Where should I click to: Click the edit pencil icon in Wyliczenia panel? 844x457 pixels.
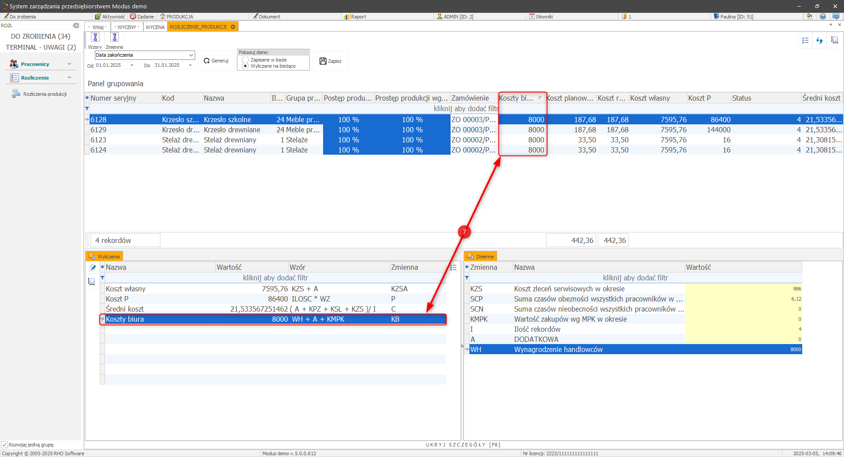(92, 268)
